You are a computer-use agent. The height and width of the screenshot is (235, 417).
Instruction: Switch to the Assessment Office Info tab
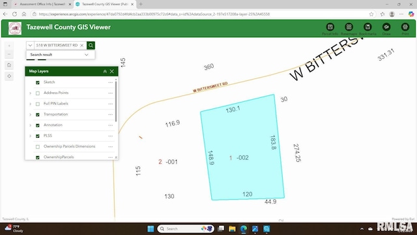[42, 5]
